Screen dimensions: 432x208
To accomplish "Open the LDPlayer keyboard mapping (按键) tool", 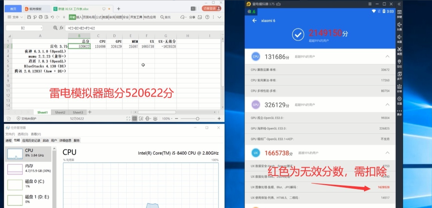I will 399,14.
